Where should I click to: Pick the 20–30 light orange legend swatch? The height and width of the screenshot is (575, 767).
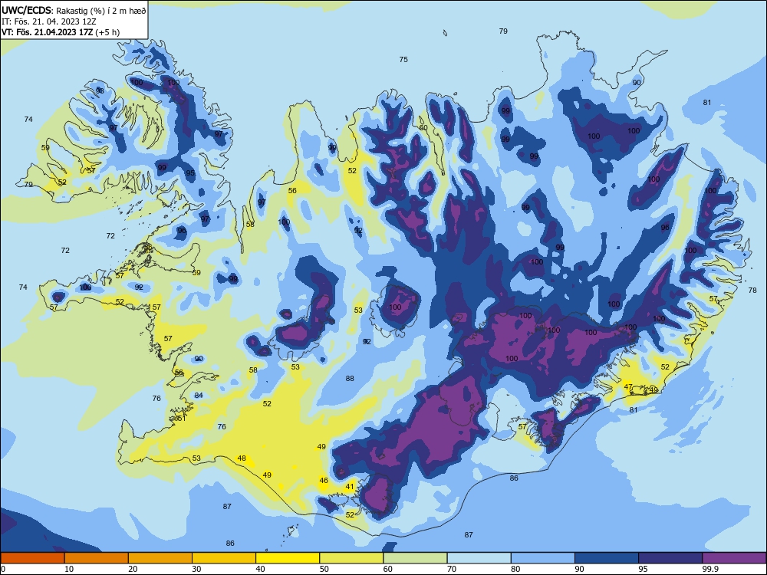point(160,558)
